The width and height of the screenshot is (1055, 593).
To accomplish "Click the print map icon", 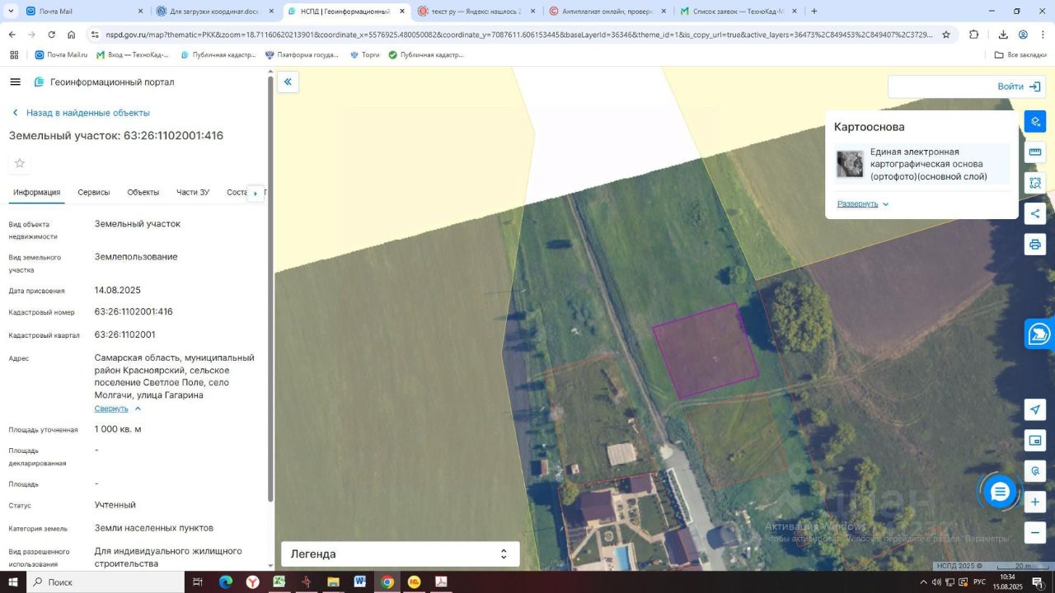I will tap(1035, 245).
